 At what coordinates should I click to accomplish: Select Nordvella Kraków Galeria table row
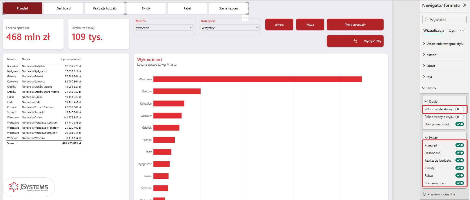coord(44,86)
